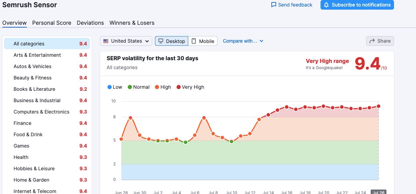Click the Send feedback link
The width and height of the screenshot is (416, 194).
tap(292, 5)
